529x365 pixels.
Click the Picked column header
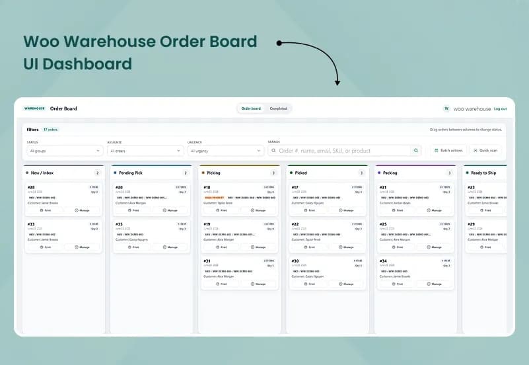pos(328,173)
